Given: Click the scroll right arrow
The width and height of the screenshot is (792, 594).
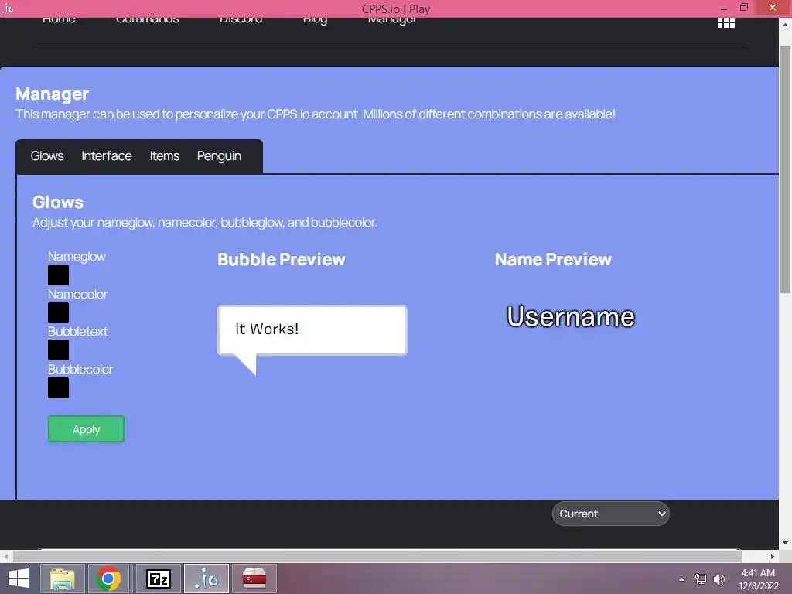Looking at the screenshot, I should tap(773, 556).
